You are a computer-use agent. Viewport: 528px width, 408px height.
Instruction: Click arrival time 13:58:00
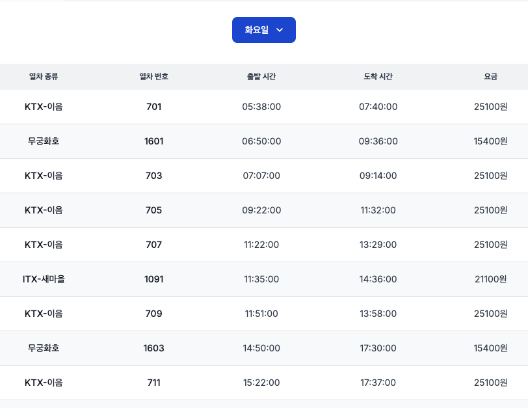coord(378,314)
